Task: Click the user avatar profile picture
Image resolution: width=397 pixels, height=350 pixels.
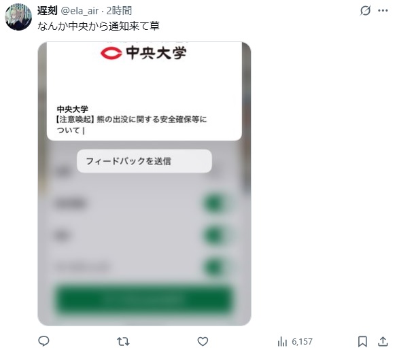Action: pyautogui.click(x=18, y=17)
